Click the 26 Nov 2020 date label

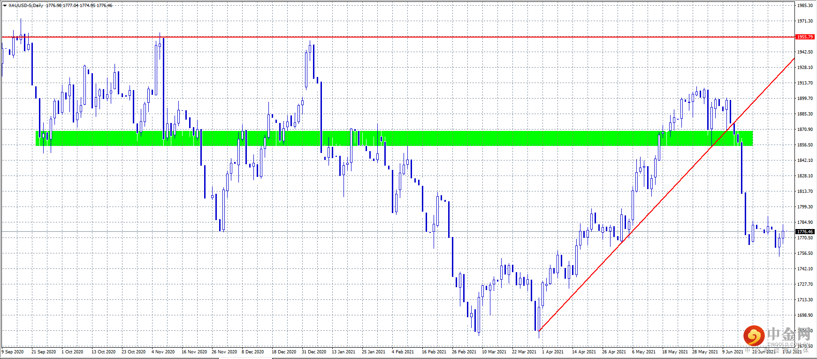(x=224, y=352)
